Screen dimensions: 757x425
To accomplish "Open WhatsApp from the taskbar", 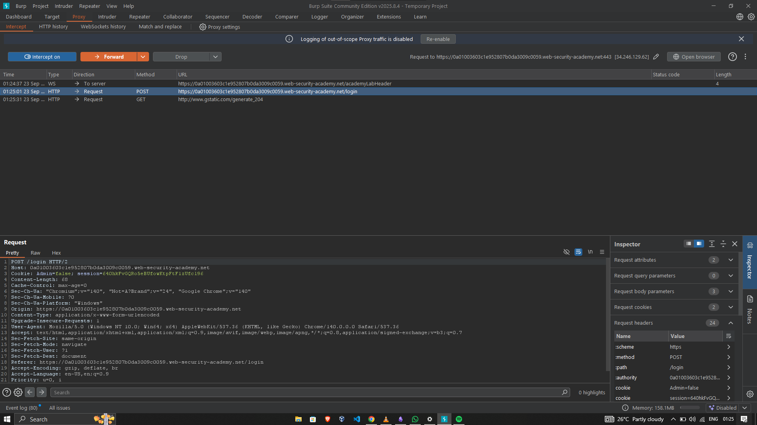I will pos(415,419).
